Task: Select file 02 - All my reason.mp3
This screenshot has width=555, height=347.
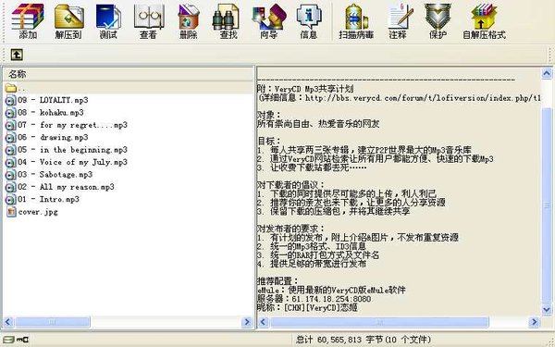Action: point(66,187)
